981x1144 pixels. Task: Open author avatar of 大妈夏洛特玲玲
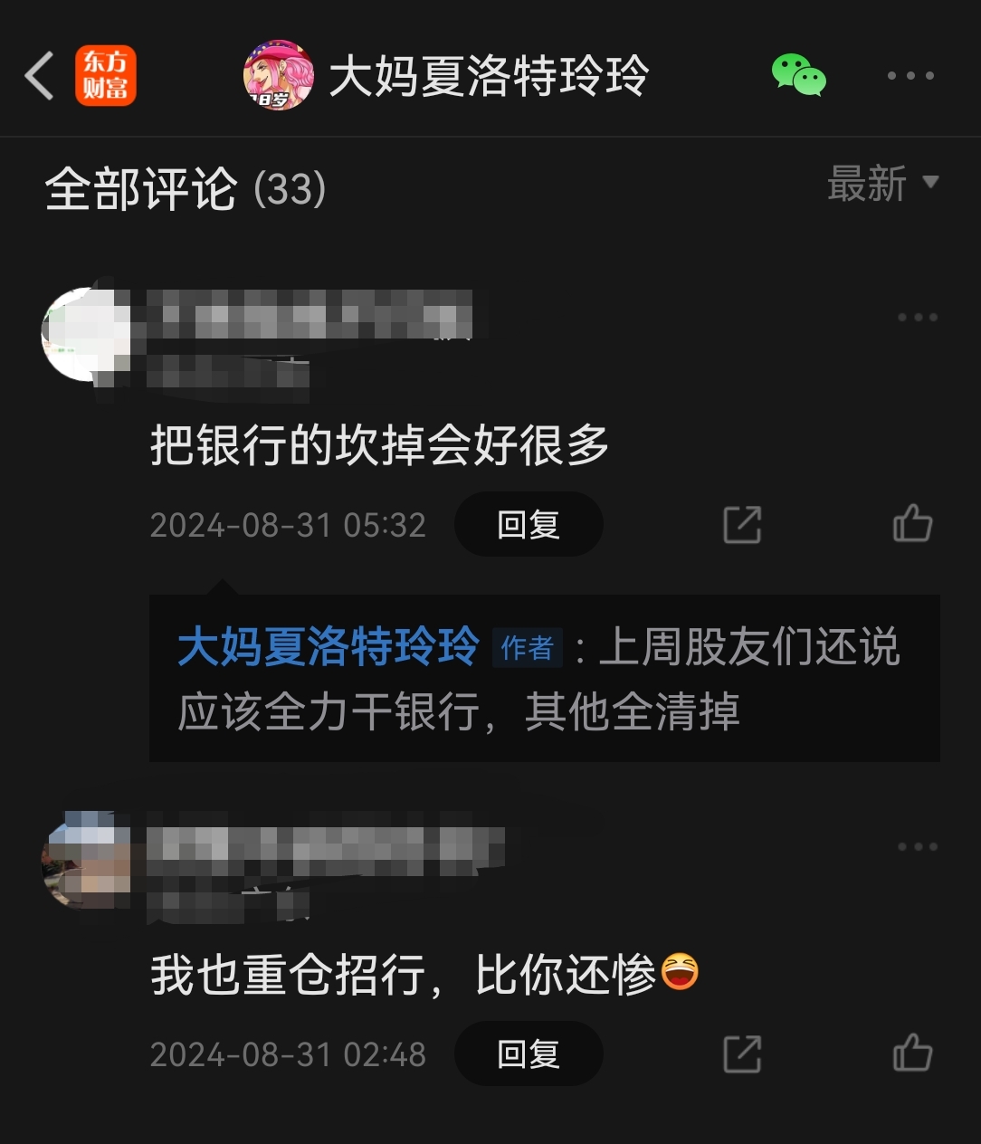[278, 75]
